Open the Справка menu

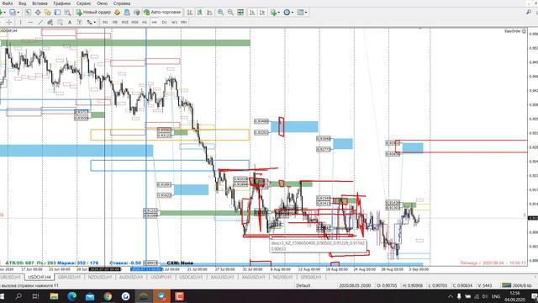(121, 3)
